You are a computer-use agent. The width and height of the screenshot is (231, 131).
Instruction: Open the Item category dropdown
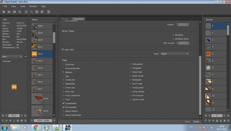(x=12, y=57)
